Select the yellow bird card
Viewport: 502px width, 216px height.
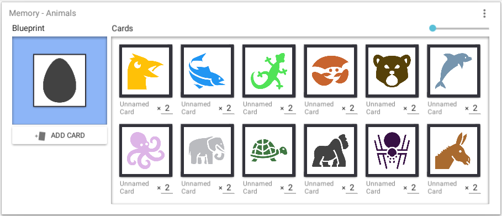click(146, 71)
